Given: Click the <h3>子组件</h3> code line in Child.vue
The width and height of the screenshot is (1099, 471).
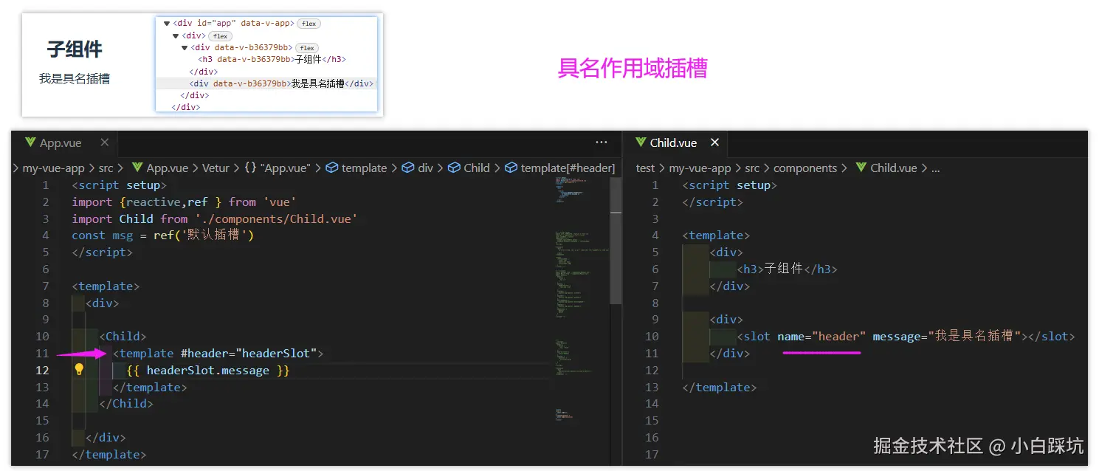Looking at the screenshot, I should [787, 269].
